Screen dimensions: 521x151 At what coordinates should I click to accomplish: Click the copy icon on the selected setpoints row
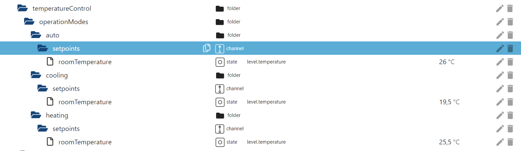207,48
